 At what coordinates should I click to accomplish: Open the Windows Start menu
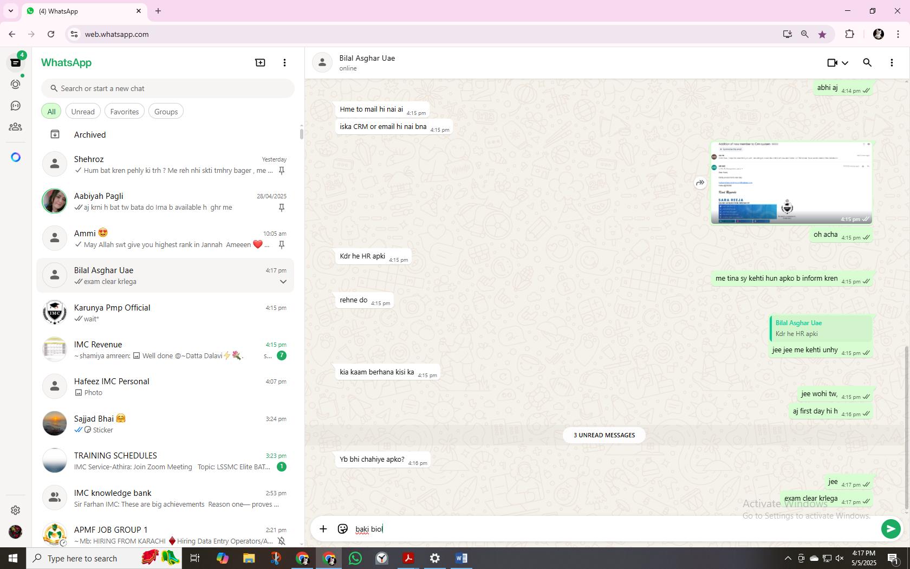coord(13,558)
